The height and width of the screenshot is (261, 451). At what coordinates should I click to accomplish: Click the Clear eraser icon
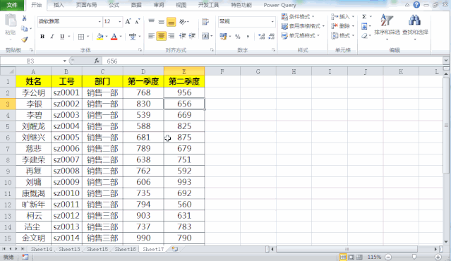tap(364, 36)
